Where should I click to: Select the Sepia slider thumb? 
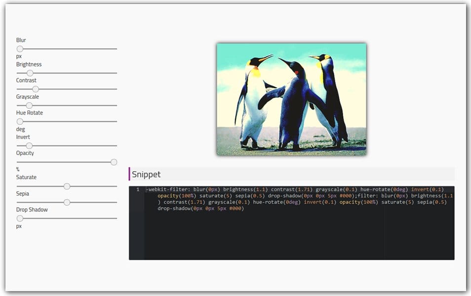[67, 202]
